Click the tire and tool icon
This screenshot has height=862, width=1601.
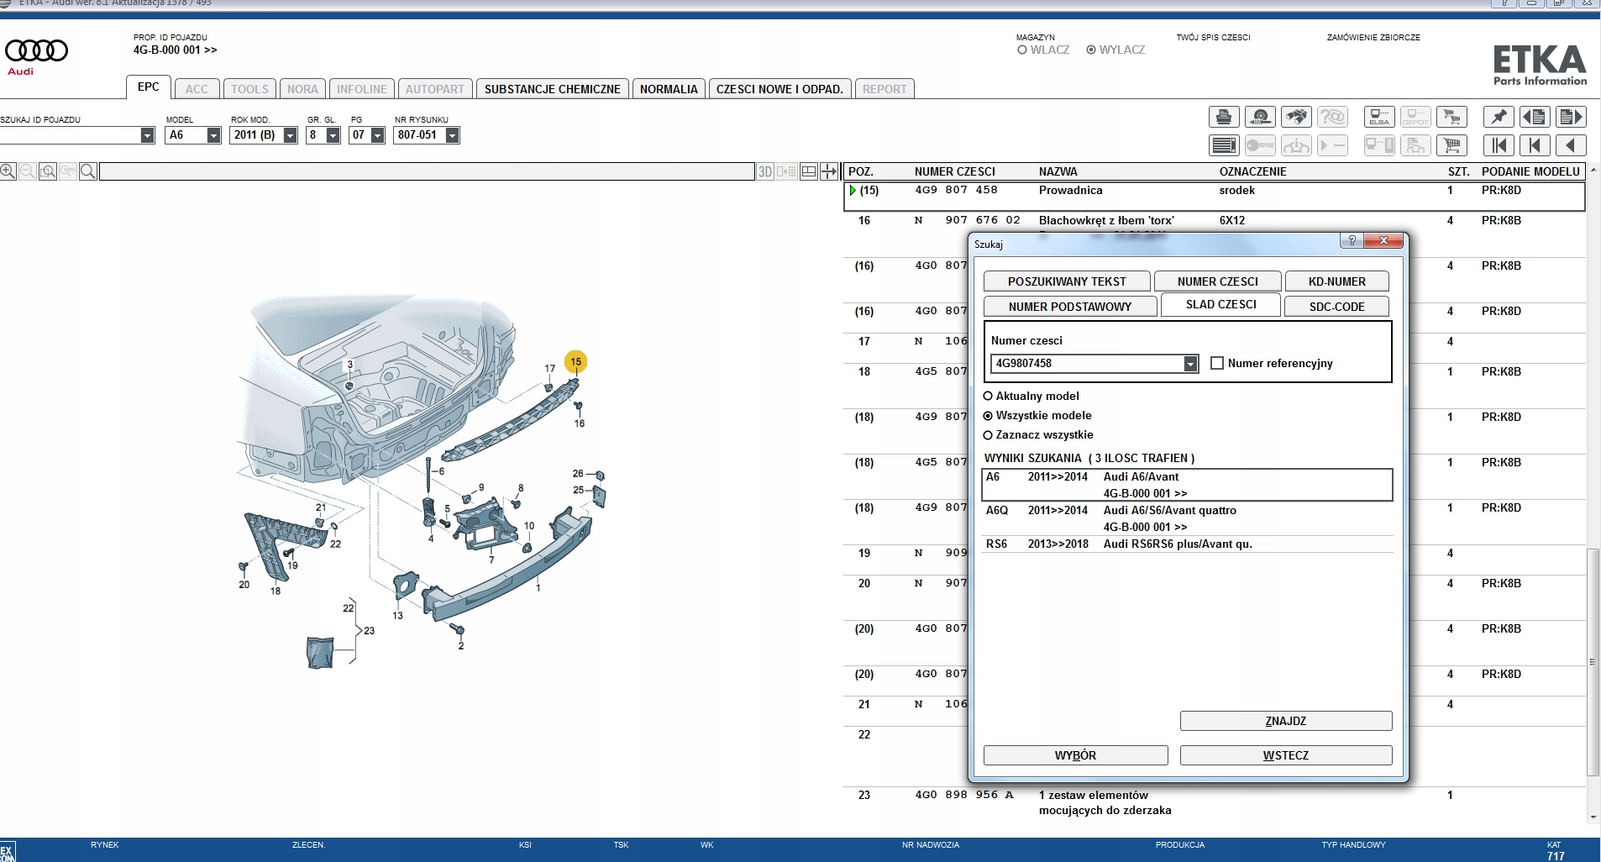1260,117
